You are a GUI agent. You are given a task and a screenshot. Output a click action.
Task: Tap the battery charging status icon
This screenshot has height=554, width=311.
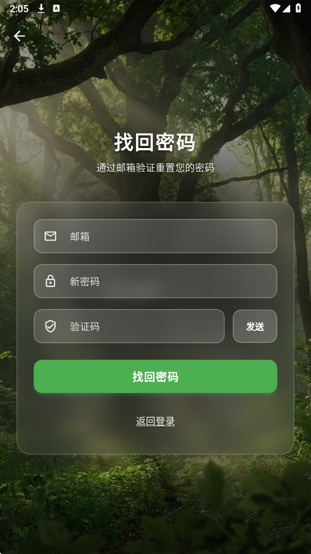tap(298, 8)
